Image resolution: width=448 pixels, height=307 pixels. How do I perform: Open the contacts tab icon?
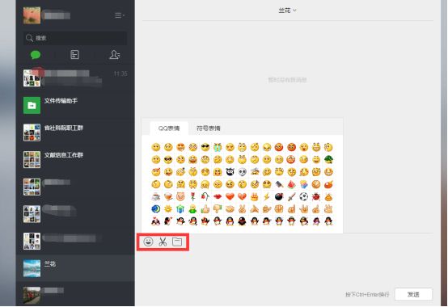click(x=114, y=54)
